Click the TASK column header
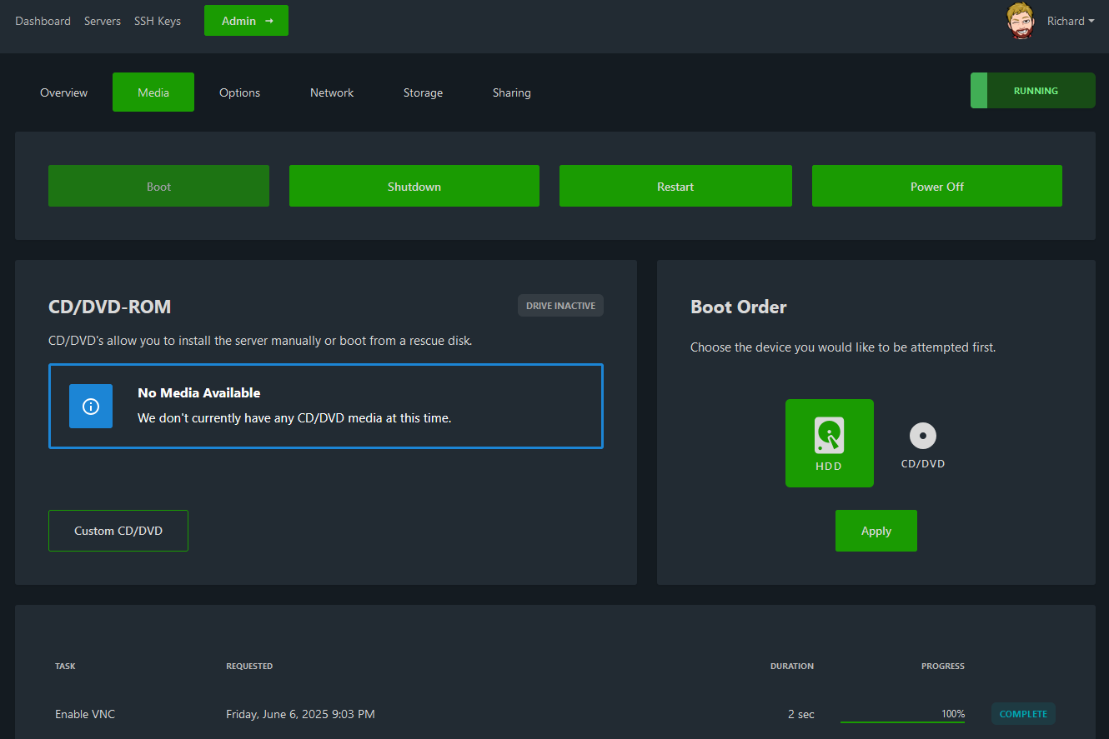The width and height of the screenshot is (1109, 739). (x=65, y=667)
